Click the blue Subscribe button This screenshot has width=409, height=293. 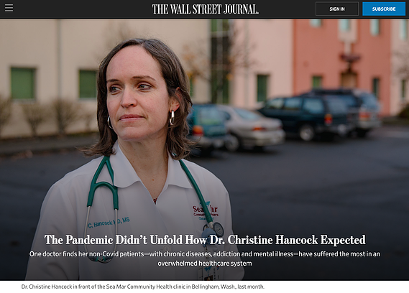pyautogui.click(x=384, y=9)
